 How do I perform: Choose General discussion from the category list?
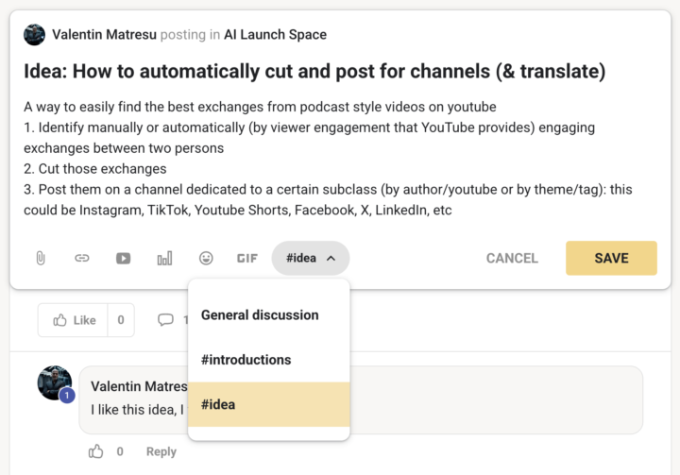click(269, 314)
